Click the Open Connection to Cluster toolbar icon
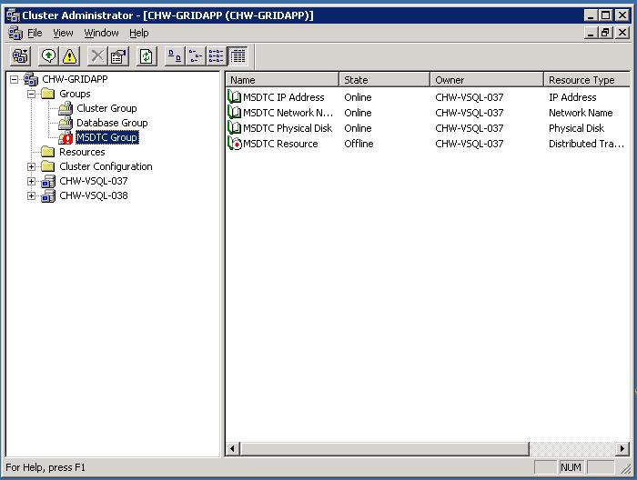 (x=20, y=56)
